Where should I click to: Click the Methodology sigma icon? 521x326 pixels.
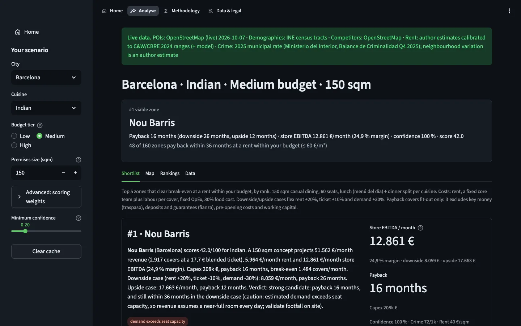166,11
